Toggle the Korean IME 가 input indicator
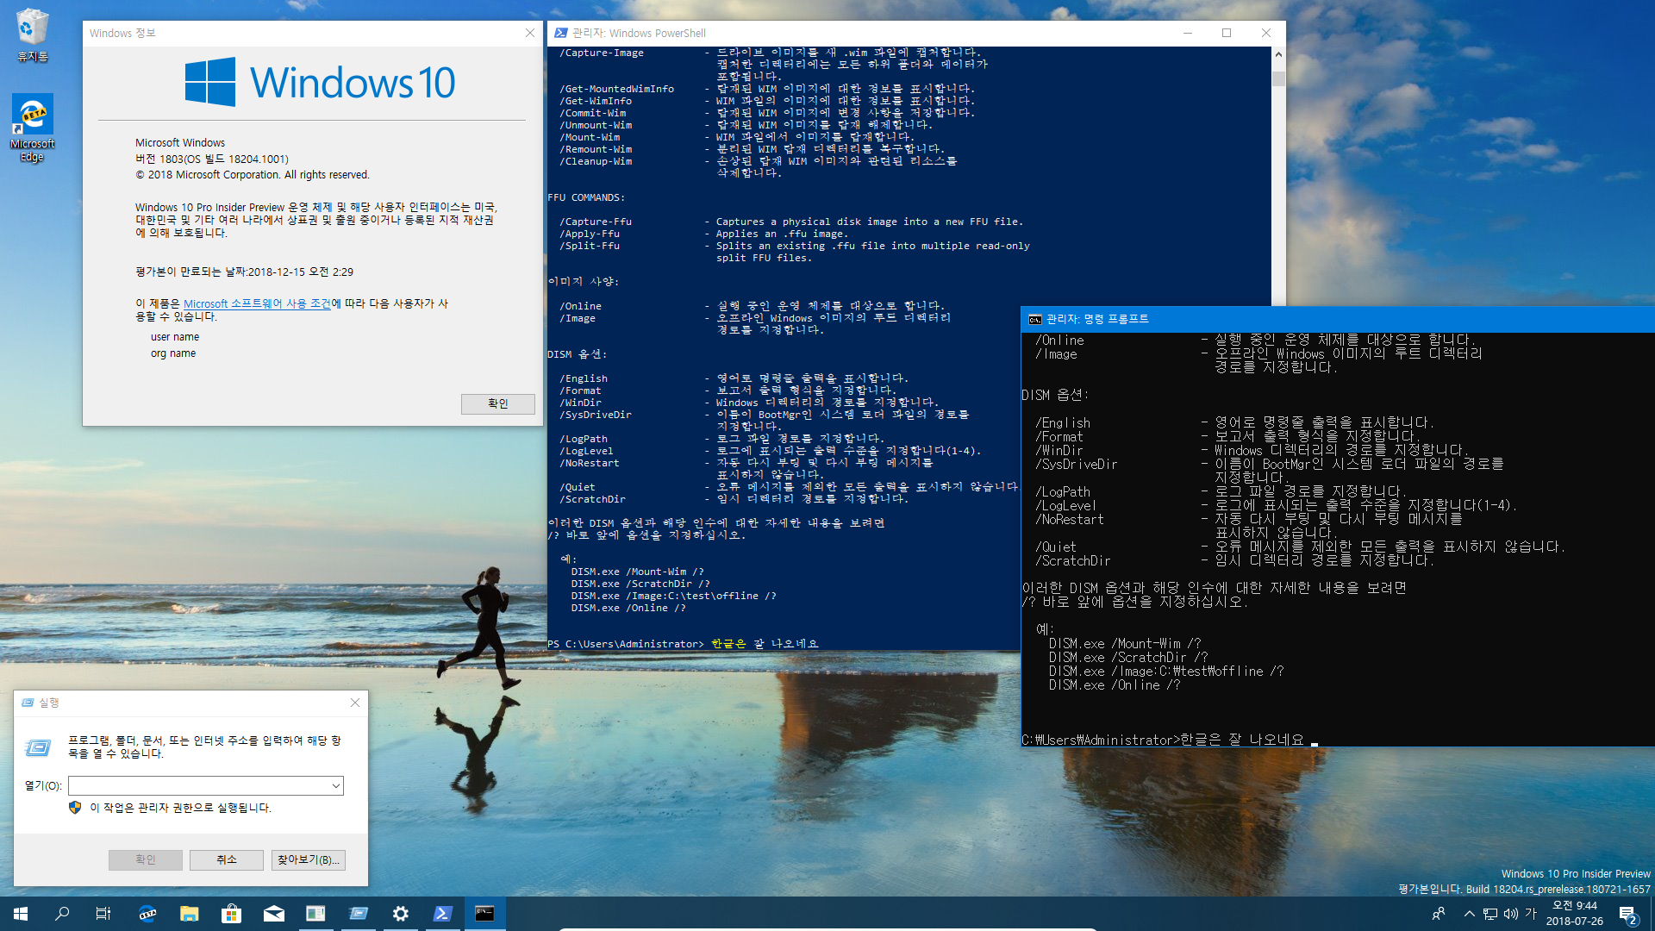The image size is (1655, 931). point(1531,914)
